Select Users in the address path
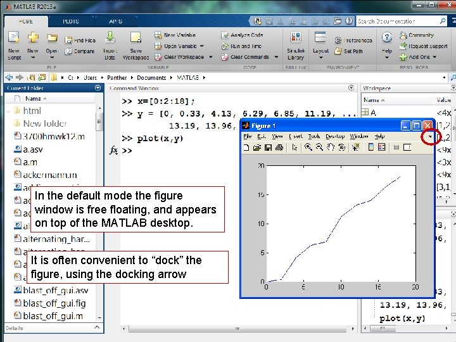The height and width of the screenshot is (342, 456). [x=90, y=78]
